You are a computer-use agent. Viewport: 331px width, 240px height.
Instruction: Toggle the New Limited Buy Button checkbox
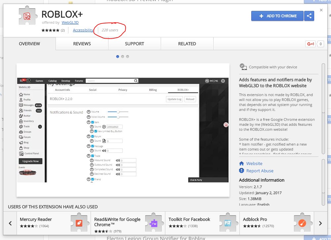click(x=96, y=131)
